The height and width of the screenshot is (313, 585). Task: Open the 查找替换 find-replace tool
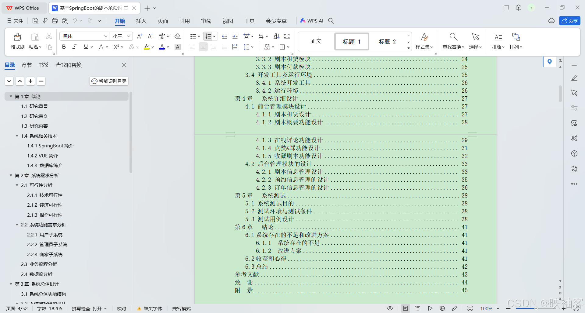coord(453,41)
